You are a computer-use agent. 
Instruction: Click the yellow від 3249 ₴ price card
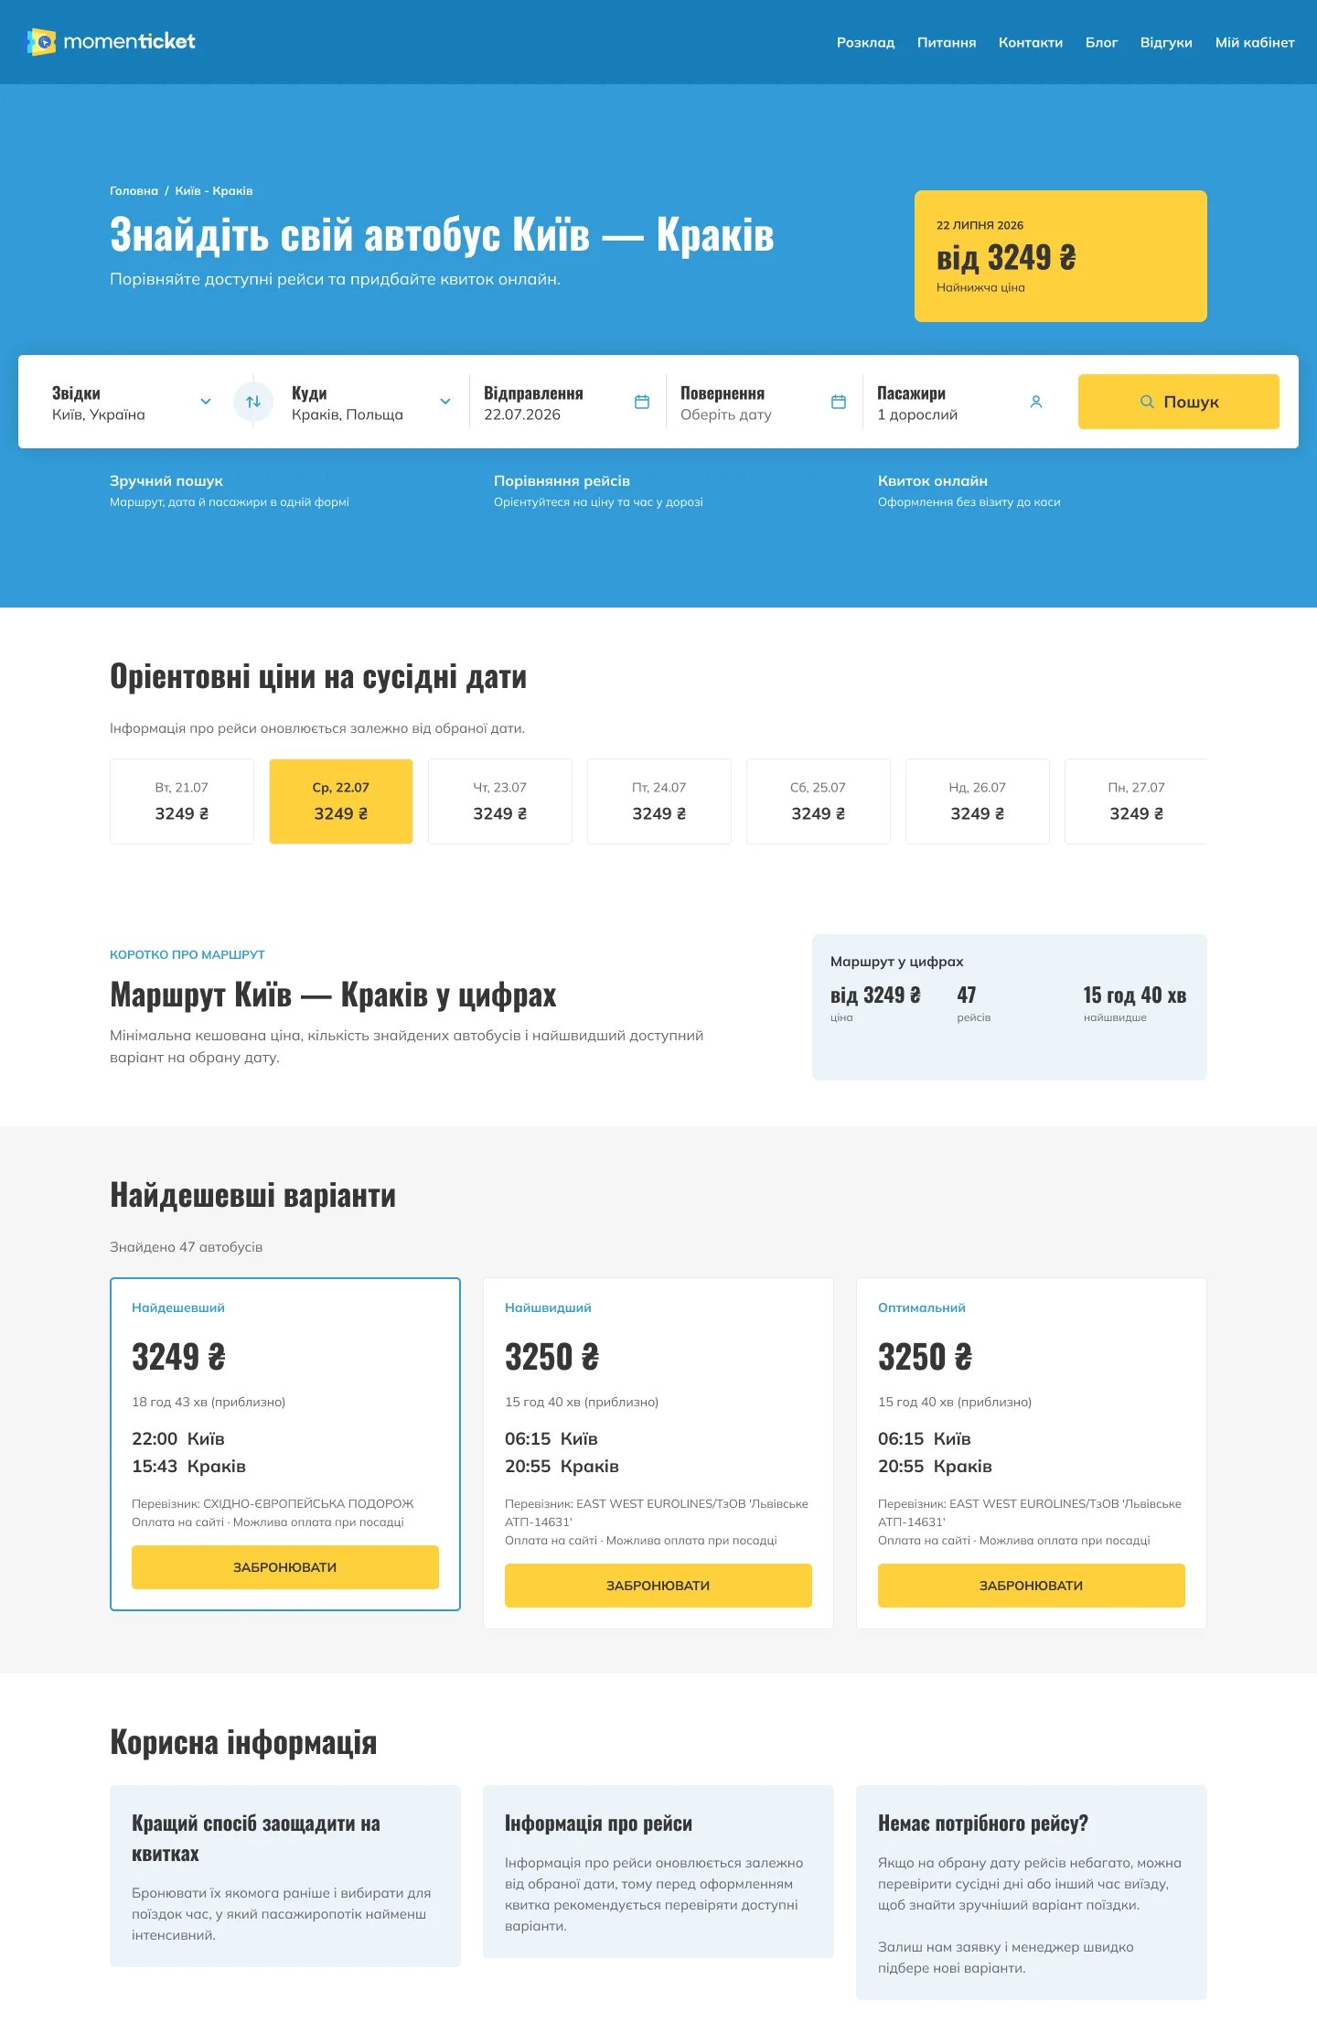[x=1061, y=256]
